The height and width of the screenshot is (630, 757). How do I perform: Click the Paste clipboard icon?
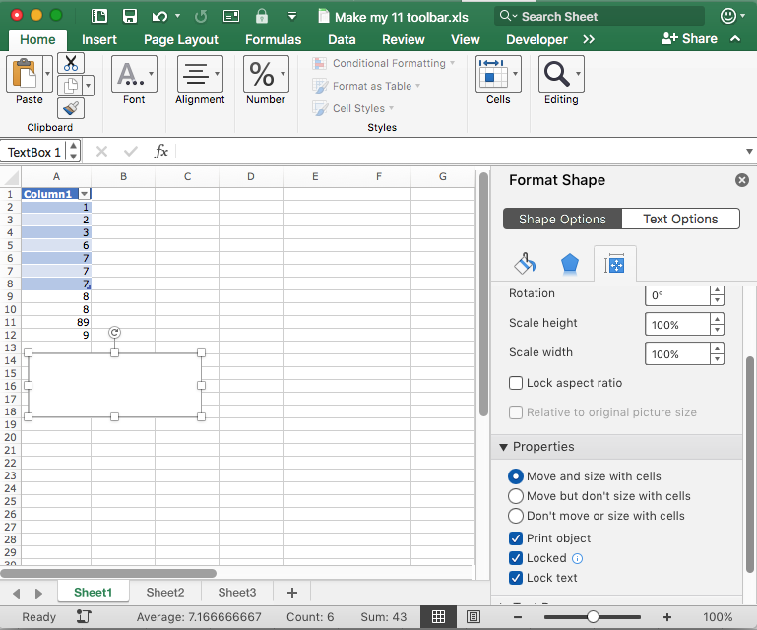click(x=25, y=74)
